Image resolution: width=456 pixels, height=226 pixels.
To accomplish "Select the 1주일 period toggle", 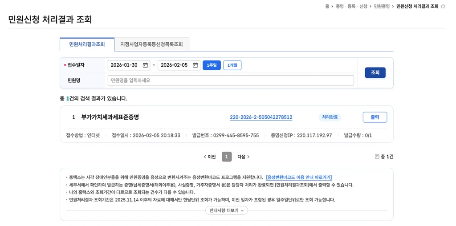I will click(x=212, y=65).
